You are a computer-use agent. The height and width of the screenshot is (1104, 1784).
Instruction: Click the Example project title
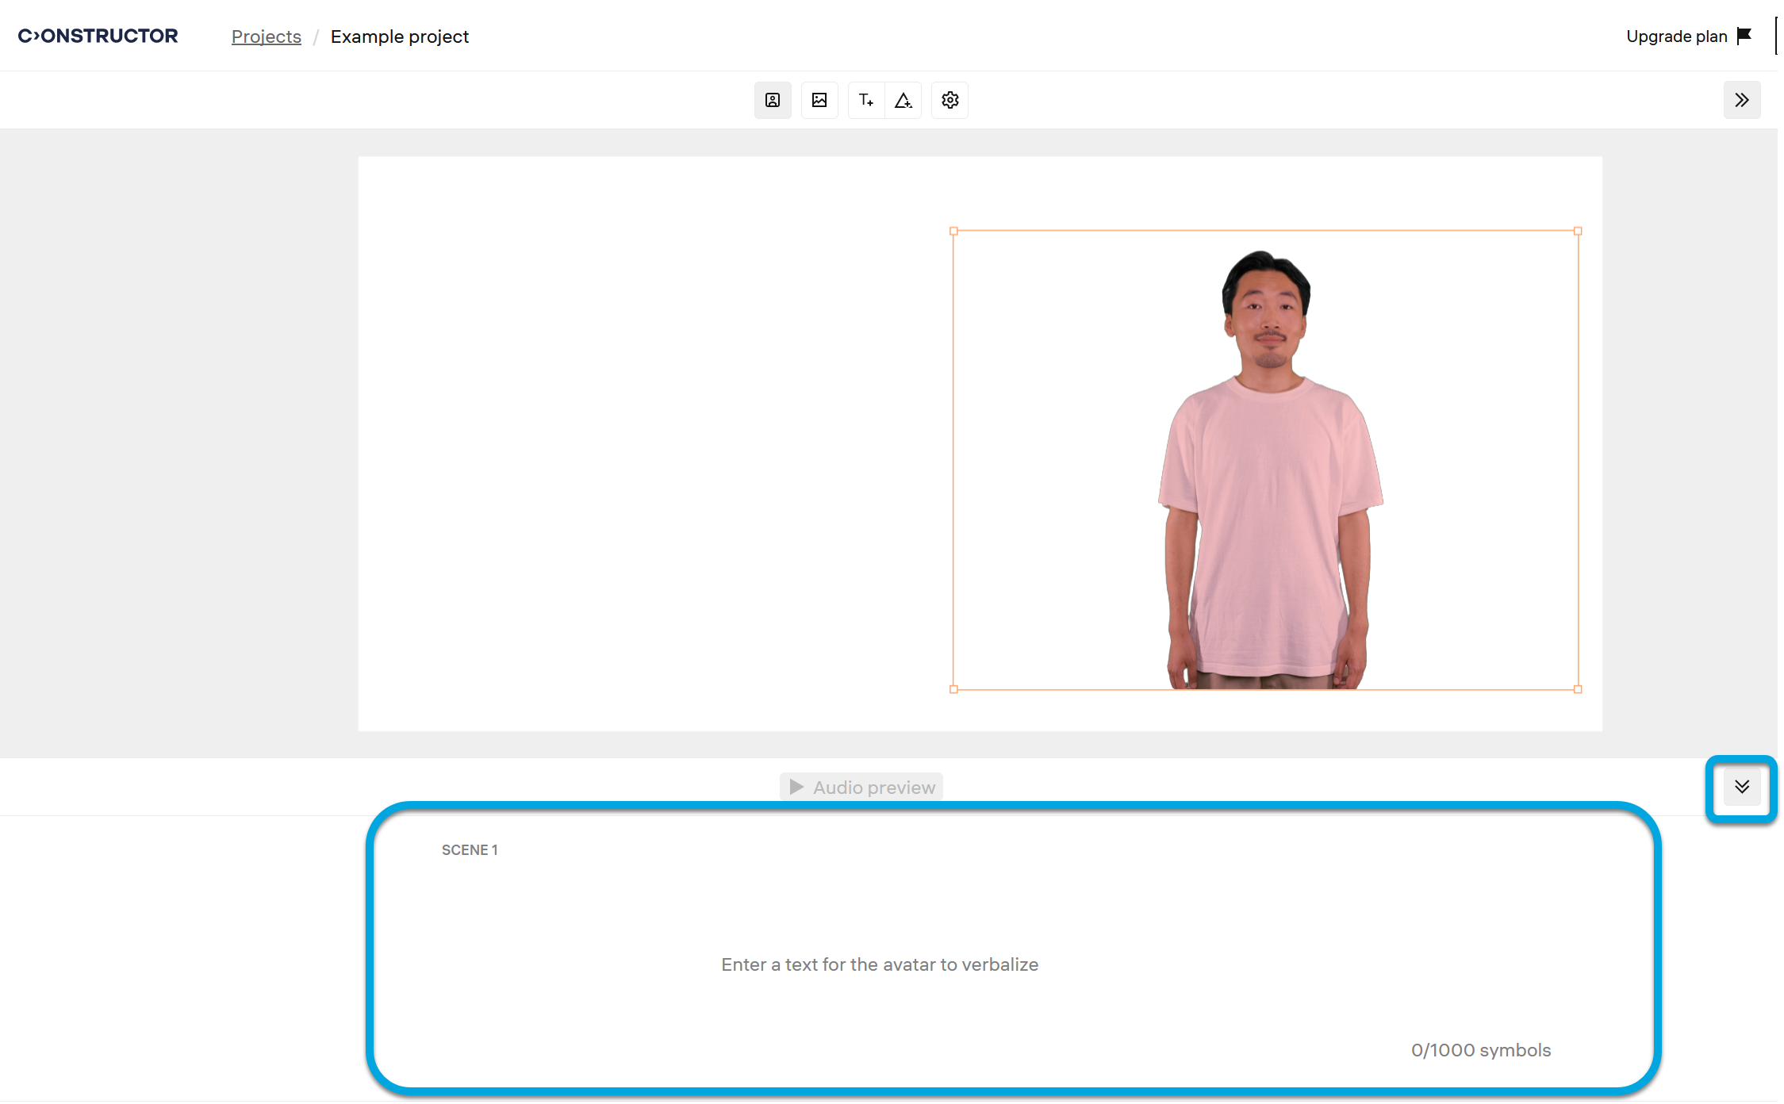[399, 36]
